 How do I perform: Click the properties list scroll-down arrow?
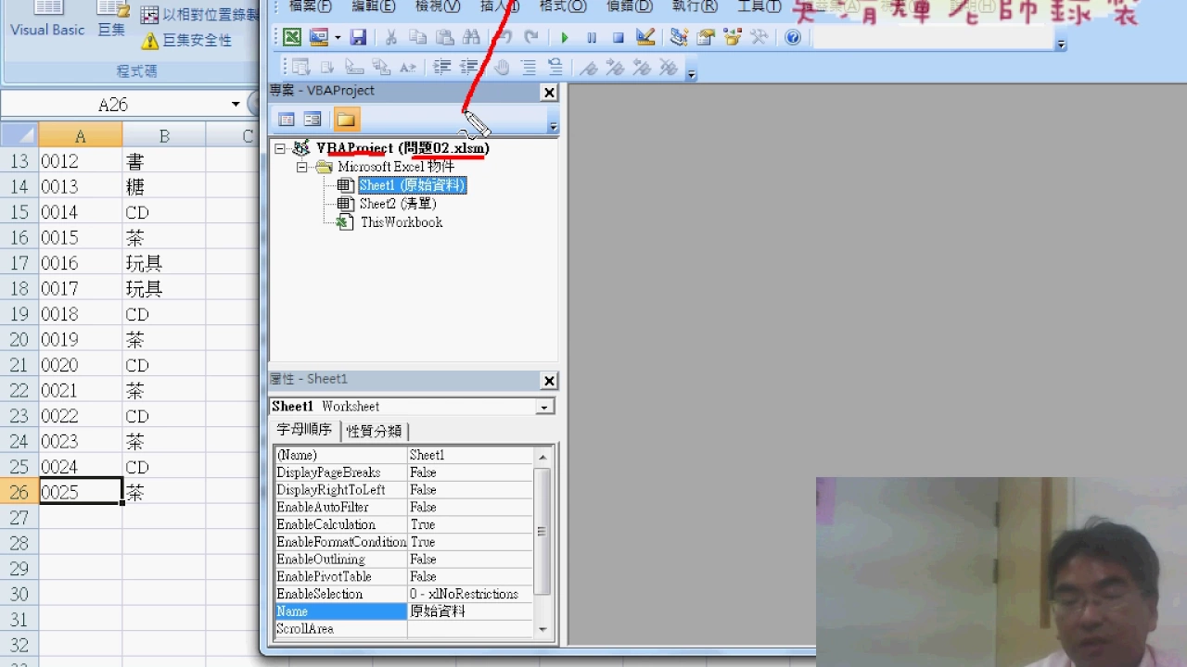click(x=542, y=630)
